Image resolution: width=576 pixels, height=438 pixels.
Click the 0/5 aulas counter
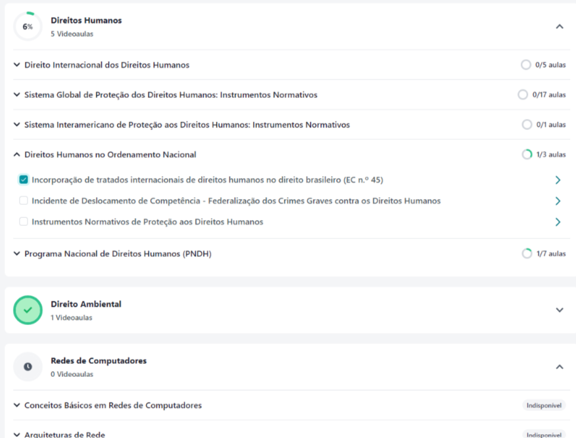(x=550, y=65)
